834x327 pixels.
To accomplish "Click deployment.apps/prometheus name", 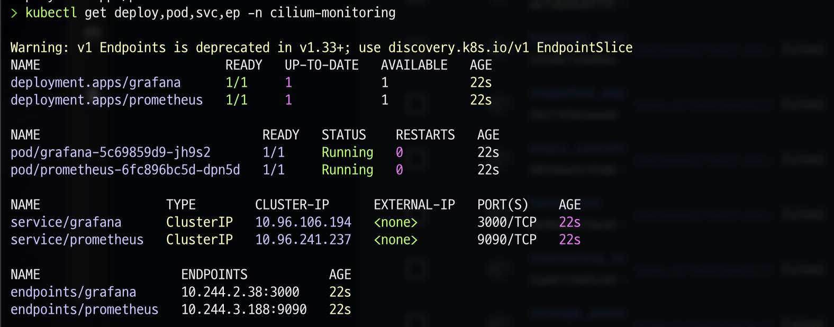I will 107,100.
